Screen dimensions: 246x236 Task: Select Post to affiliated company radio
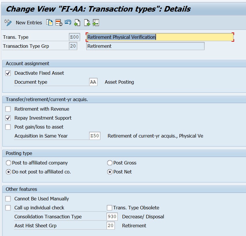(x=9, y=163)
